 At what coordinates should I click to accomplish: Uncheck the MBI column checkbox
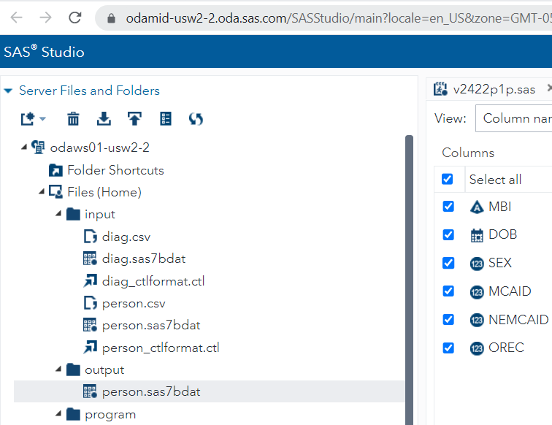tap(448, 207)
